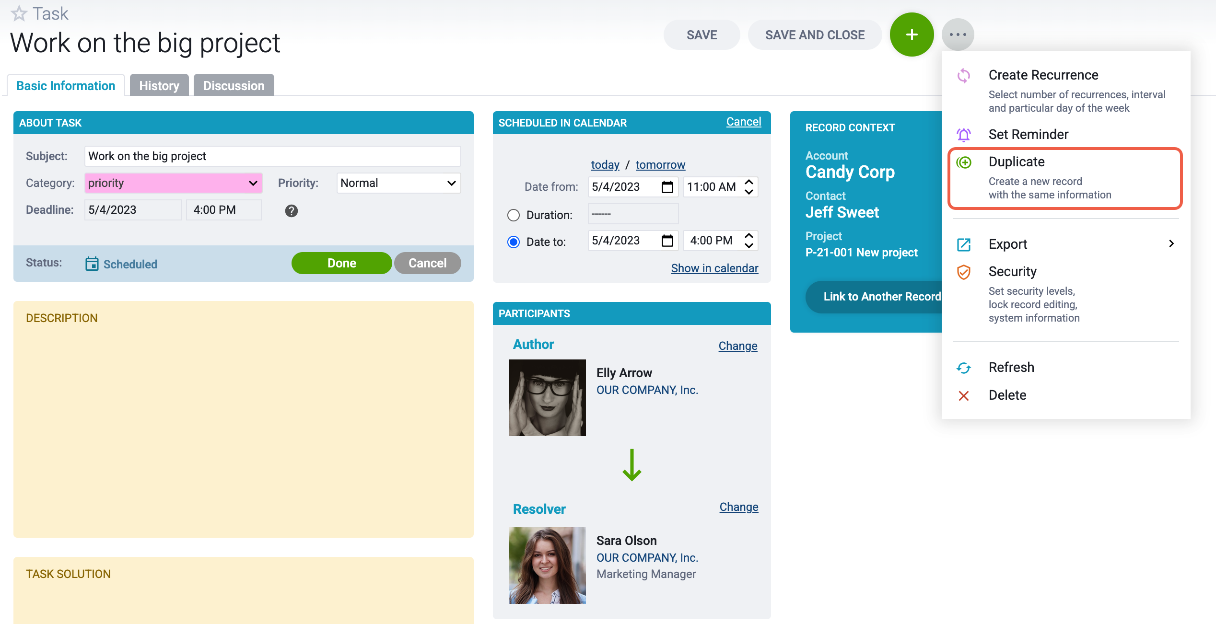
Task: Click Sara Olson's profile photo
Action: [x=547, y=566]
